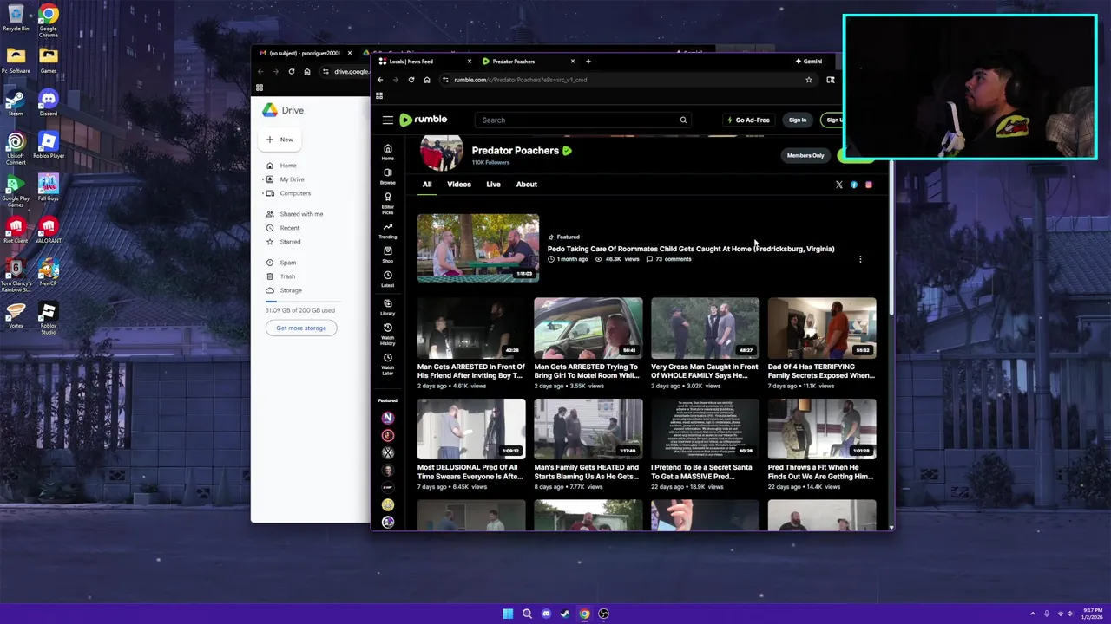Image resolution: width=1111 pixels, height=624 pixels.
Task: Open a new tab in the Rumble browser window
Action: 588,62
